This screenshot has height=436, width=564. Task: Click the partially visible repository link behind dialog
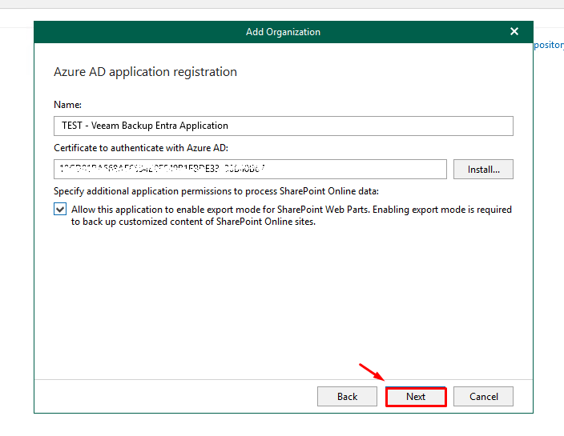coord(549,45)
